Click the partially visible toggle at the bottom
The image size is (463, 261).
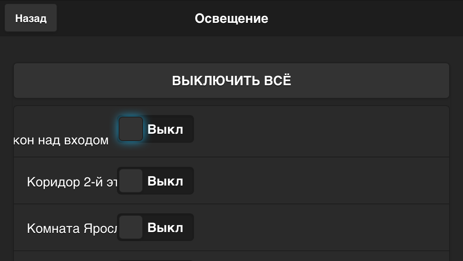click(155, 259)
